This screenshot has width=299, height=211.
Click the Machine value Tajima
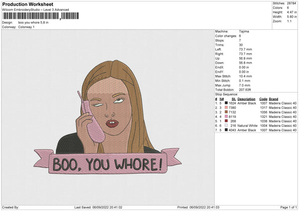pyautogui.click(x=244, y=31)
